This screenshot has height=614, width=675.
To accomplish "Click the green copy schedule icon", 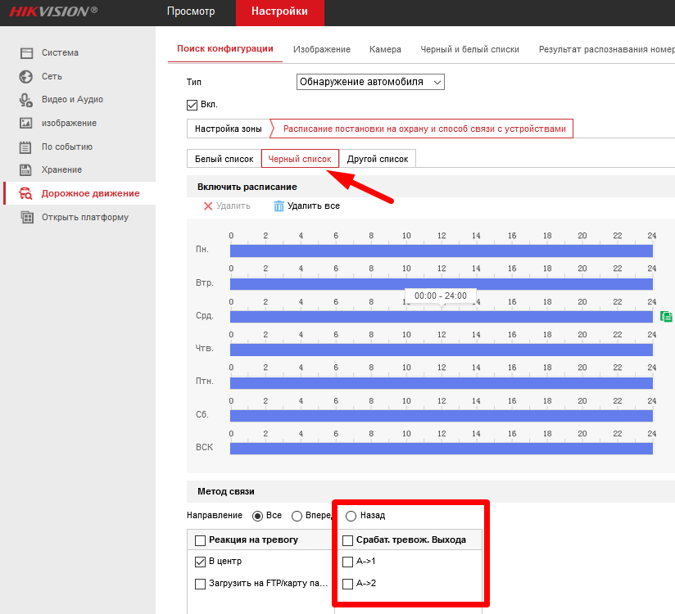I will click(666, 317).
